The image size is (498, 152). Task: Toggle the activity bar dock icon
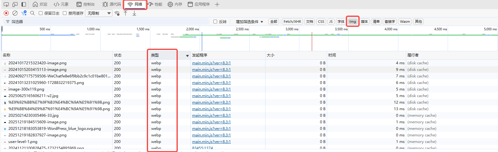click(24, 4)
